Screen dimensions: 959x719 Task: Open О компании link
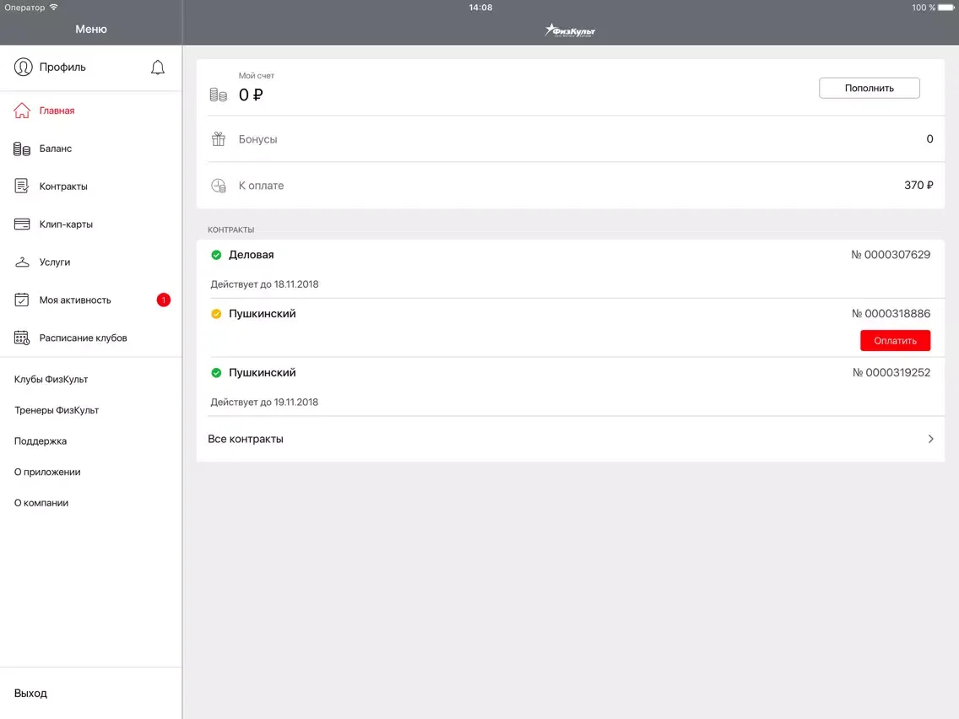41,503
